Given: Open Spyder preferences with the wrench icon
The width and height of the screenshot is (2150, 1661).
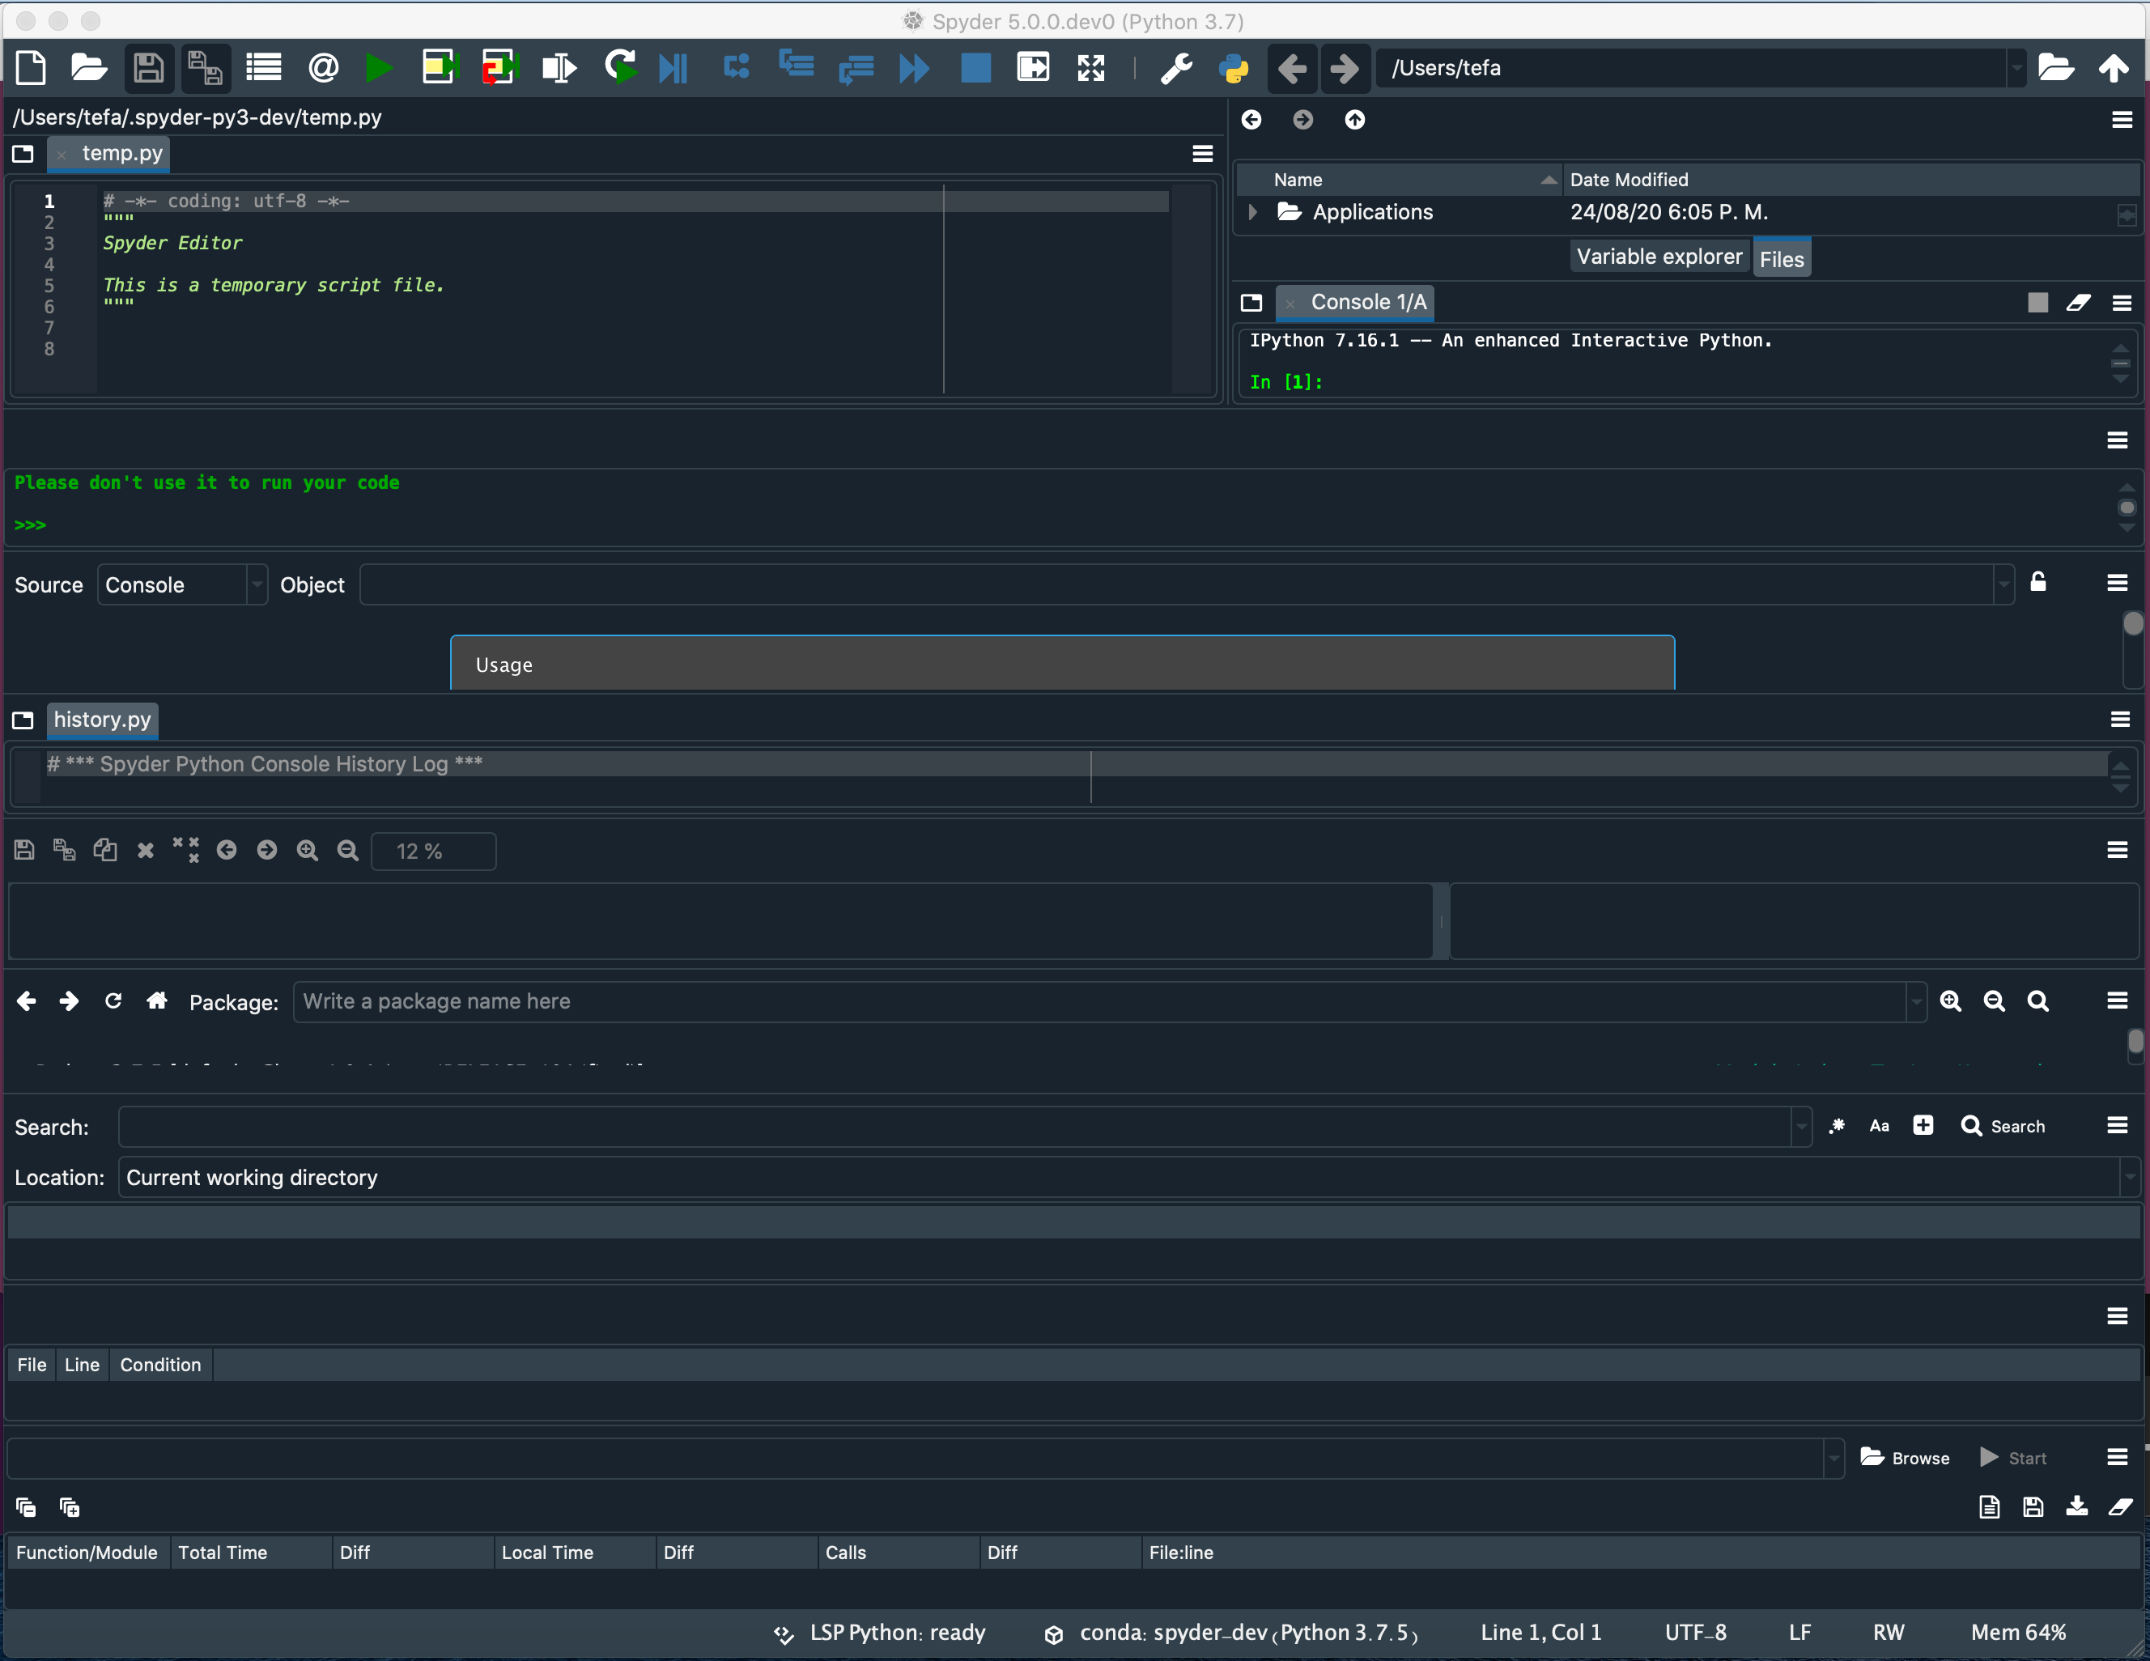Looking at the screenshot, I should click(x=1175, y=68).
